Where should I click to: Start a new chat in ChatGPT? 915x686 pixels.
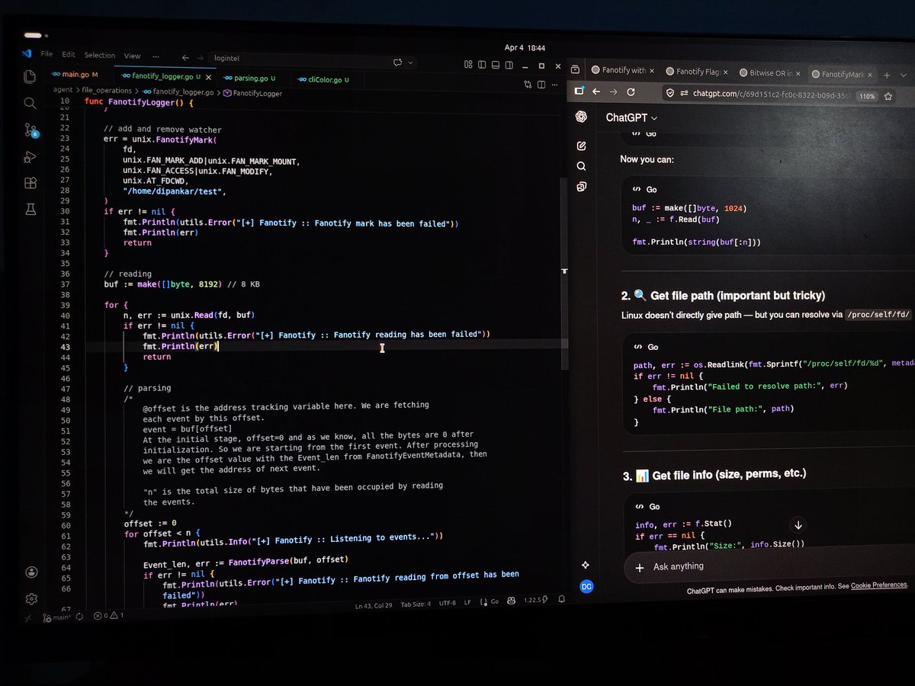582,145
